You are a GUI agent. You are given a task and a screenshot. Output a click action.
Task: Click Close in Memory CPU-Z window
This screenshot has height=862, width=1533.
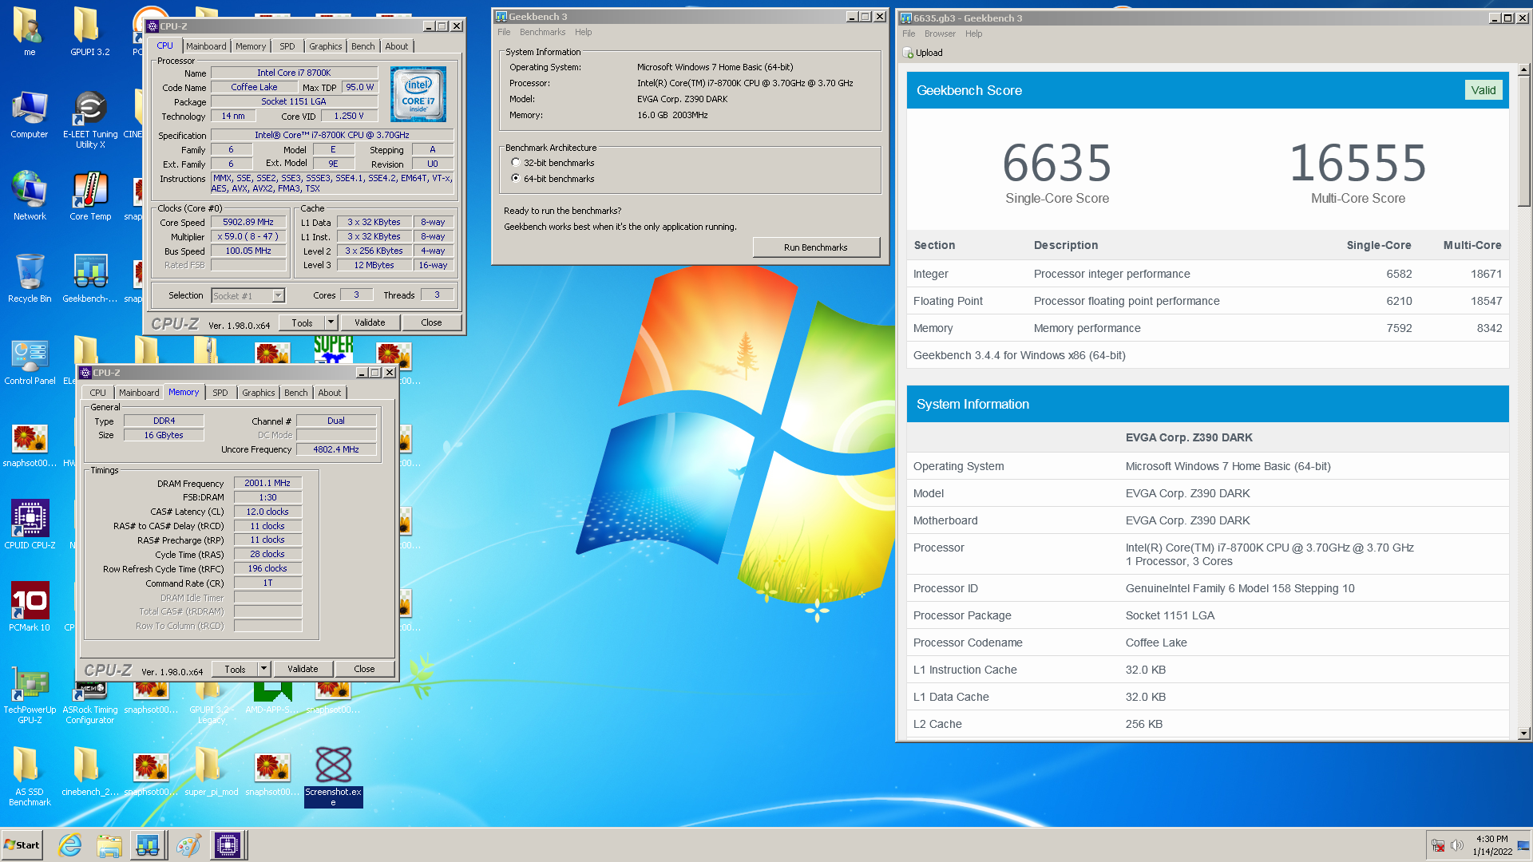pos(364,669)
